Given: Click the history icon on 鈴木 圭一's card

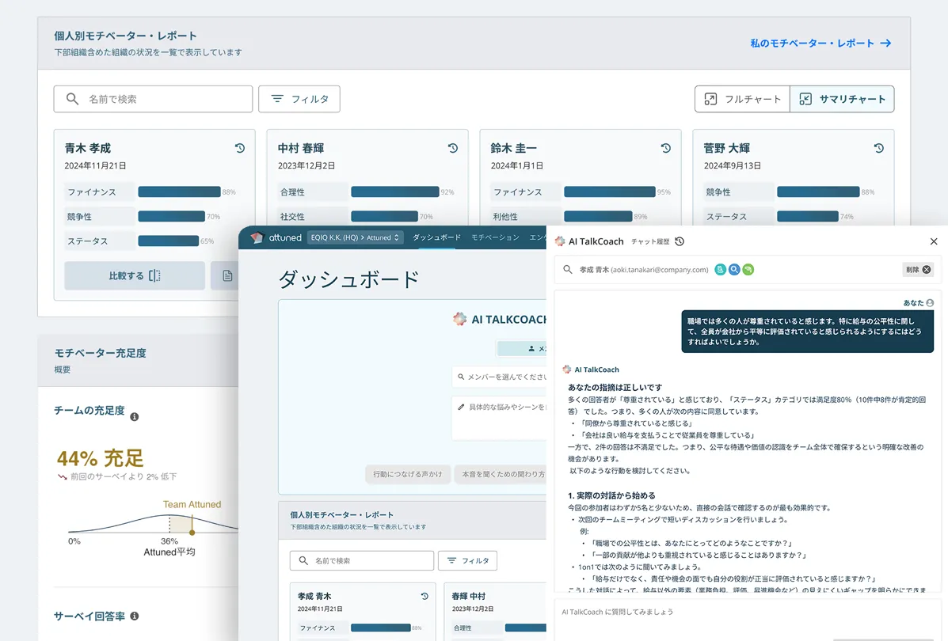Looking at the screenshot, I should click(x=665, y=147).
